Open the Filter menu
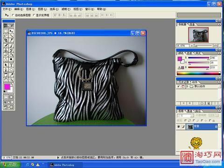The width and height of the screenshot is (224, 168). [x=66, y=9]
